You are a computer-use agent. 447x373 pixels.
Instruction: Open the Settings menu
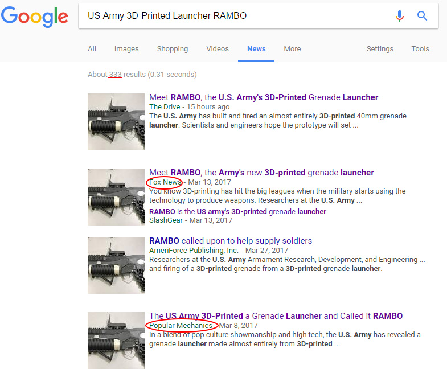pyautogui.click(x=380, y=49)
